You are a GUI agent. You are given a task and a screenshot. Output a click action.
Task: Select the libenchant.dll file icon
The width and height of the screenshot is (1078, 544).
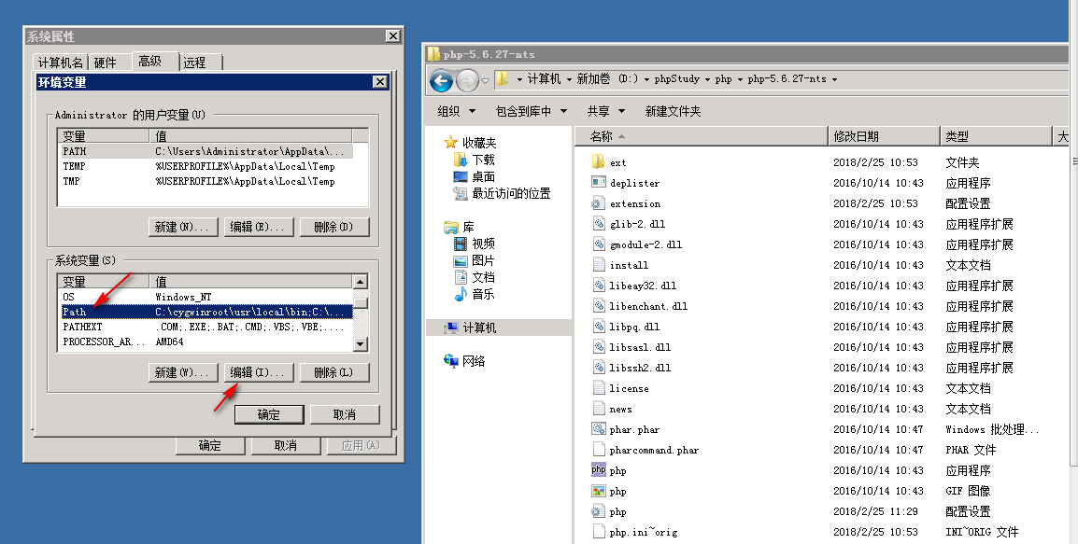tap(598, 306)
